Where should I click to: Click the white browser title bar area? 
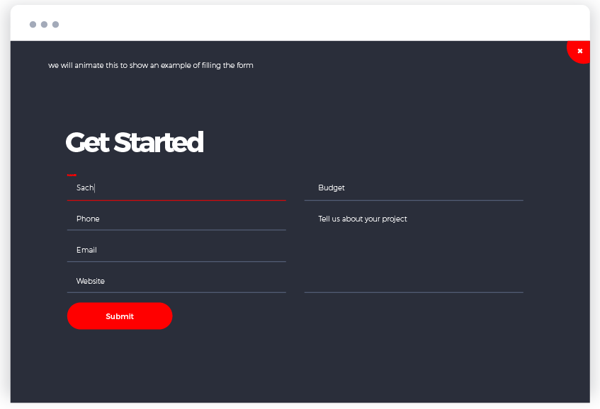[x=300, y=23]
